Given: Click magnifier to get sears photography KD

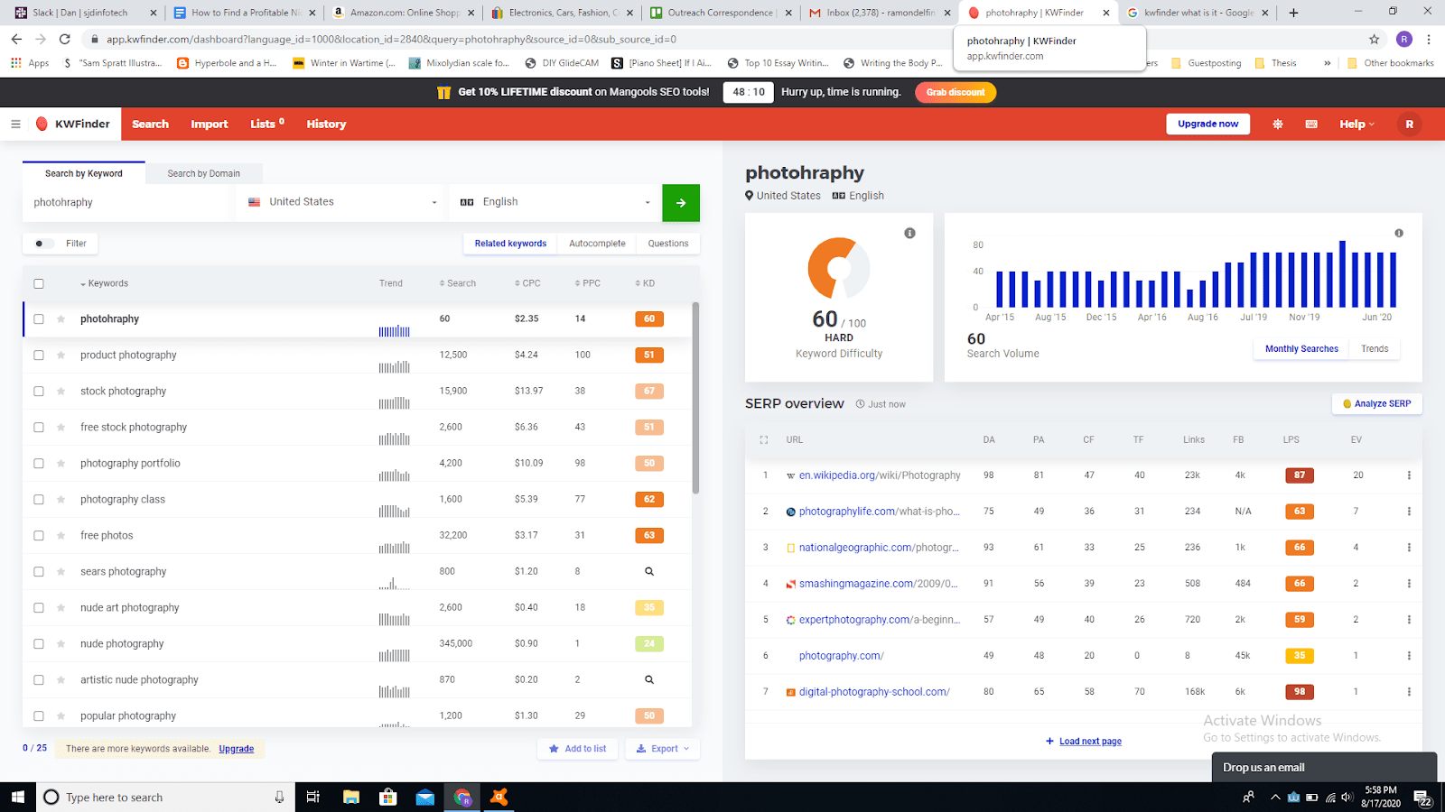Looking at the screenshot, I should click(x=648, y=571).
